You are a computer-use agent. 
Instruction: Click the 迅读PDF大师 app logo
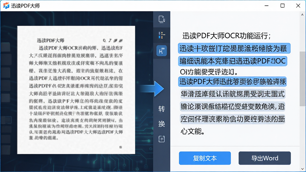coord(6,6)
